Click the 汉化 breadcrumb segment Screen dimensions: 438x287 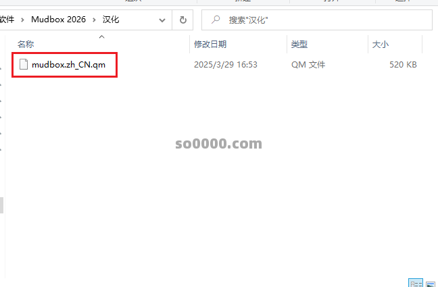click(111, 20)
